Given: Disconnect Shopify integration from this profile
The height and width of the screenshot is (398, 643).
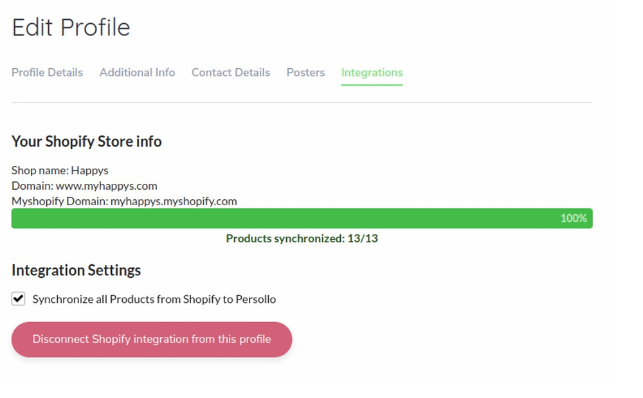Looking at the screenshot, I should pos(152,339).
